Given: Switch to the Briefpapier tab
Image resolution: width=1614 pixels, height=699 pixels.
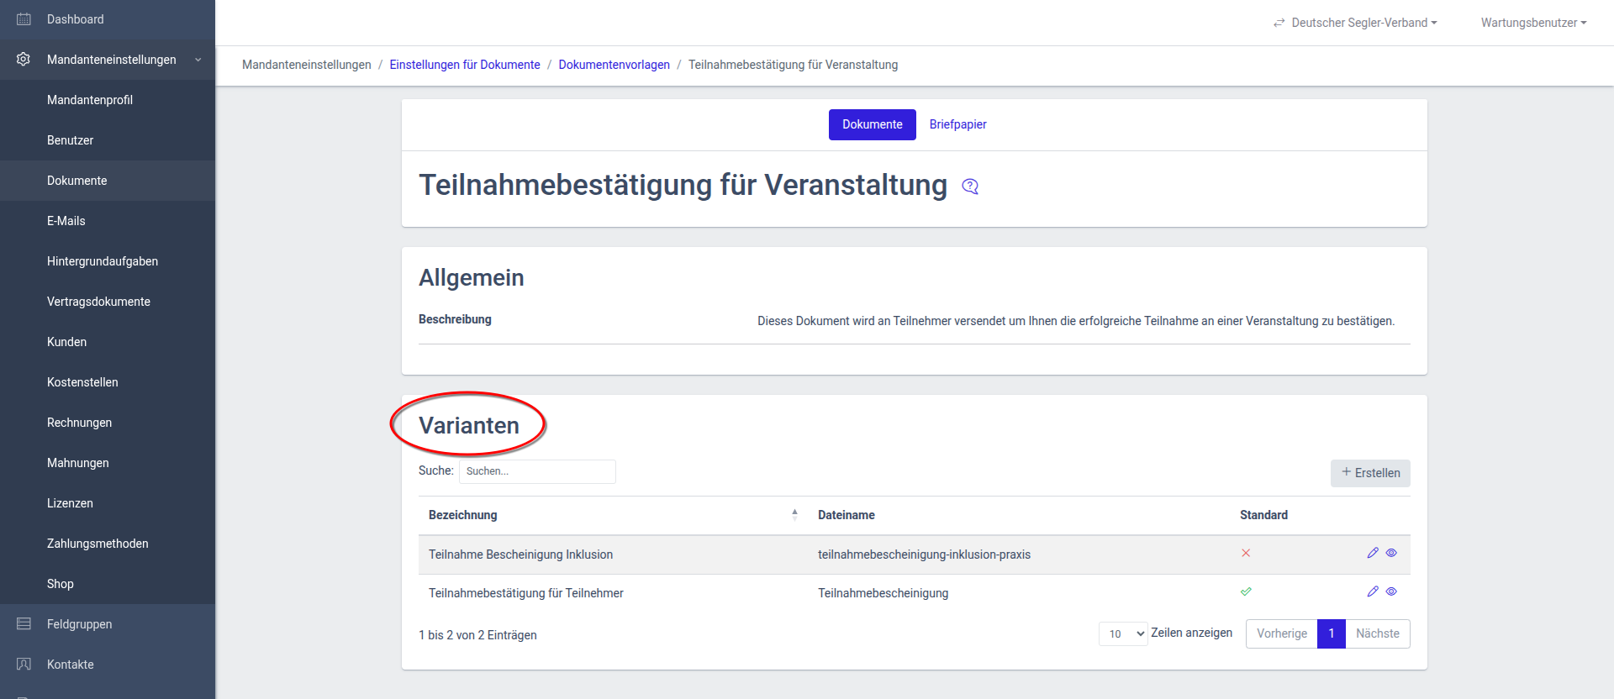Looking at the screenshot, I should pos(957,124).
